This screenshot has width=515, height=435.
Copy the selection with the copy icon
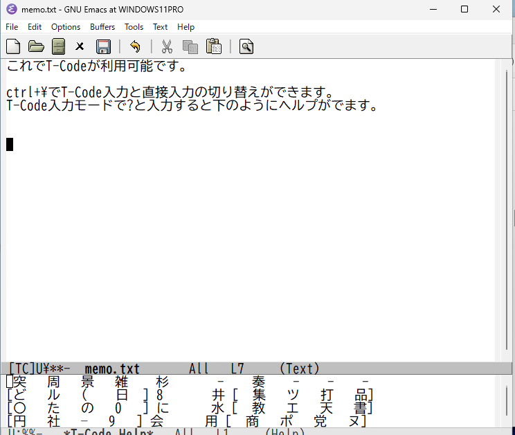190,46
